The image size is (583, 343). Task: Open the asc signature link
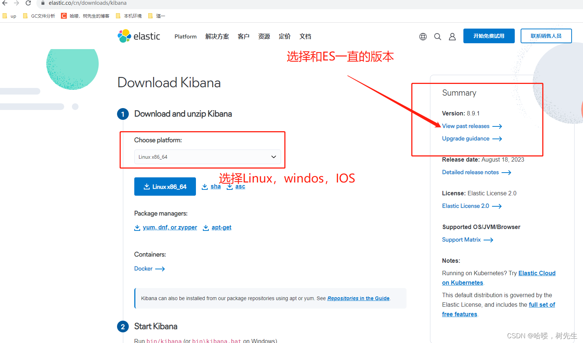tap(240, 187)
